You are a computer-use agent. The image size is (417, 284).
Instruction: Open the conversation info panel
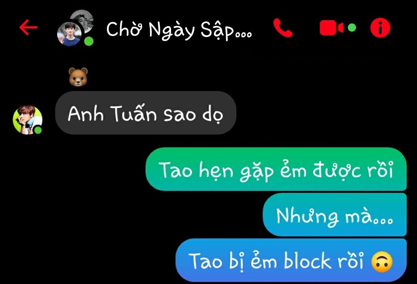(x=380, y=28)
